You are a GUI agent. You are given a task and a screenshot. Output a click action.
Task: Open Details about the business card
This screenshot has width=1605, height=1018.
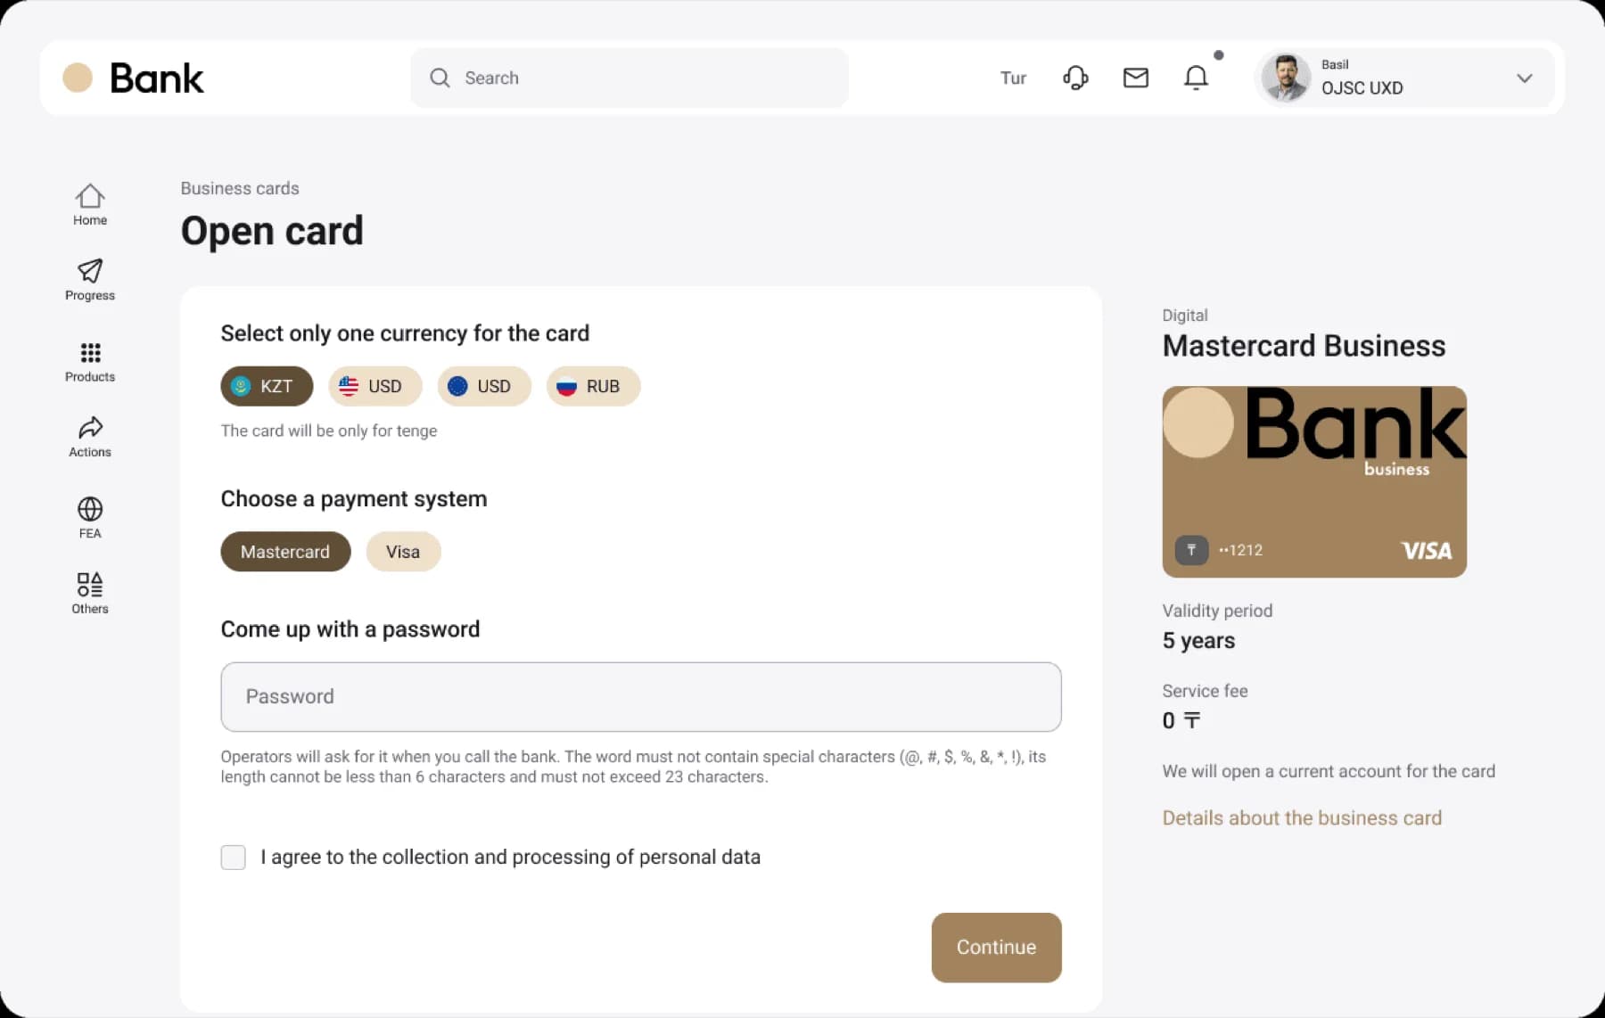point(1302,817)
